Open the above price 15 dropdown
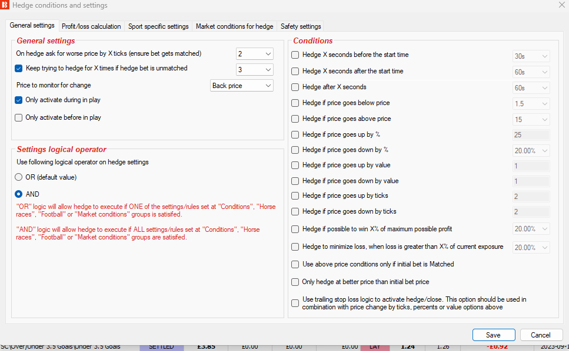 point(531,119)
